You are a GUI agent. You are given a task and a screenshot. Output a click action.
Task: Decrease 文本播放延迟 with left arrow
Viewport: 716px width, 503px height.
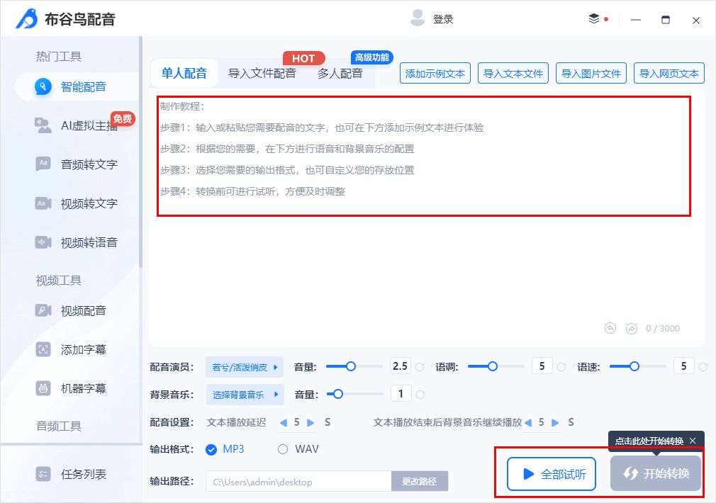[283, 423]
